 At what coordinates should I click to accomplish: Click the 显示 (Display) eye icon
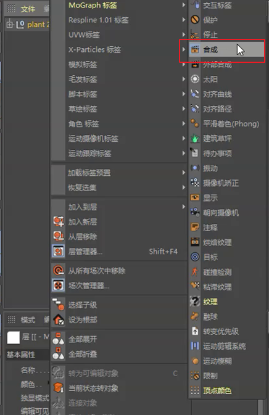[x=195, y=197]
